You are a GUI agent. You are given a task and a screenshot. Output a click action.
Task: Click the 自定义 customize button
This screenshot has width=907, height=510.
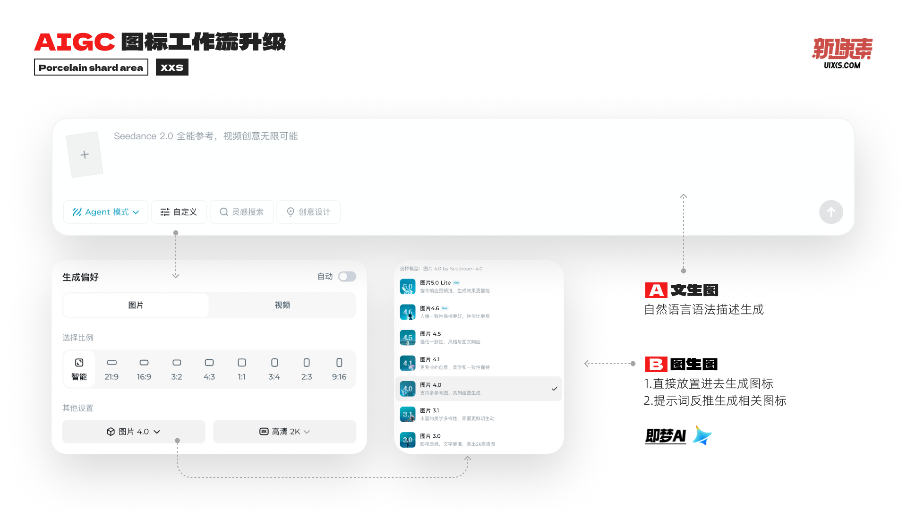coord(179,212)
